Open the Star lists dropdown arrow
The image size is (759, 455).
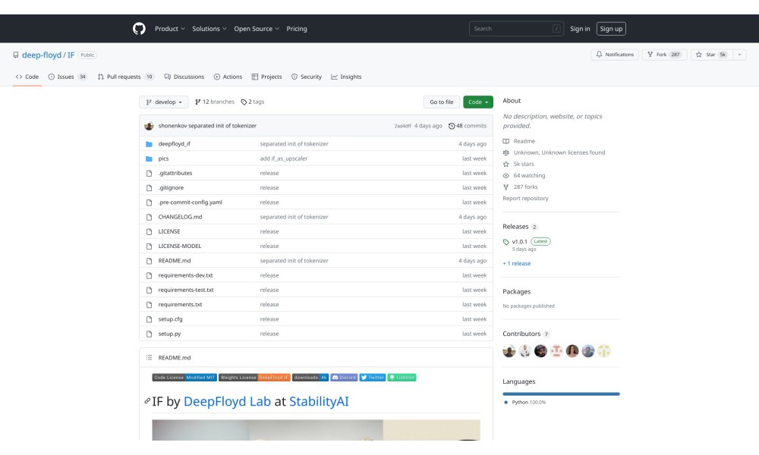click(x=739, y=55)
